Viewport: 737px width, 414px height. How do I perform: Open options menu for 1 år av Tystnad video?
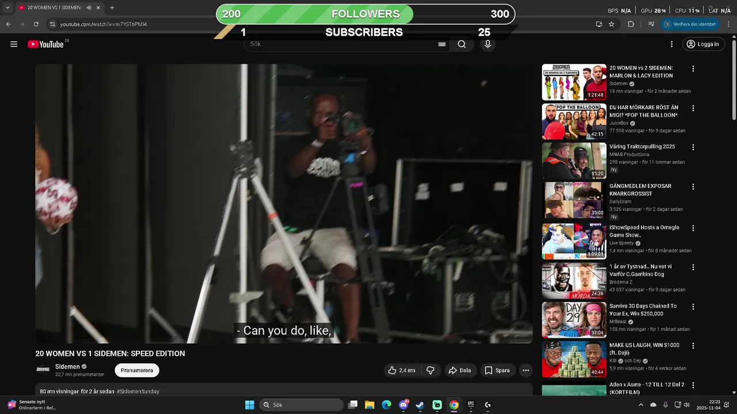693,267
